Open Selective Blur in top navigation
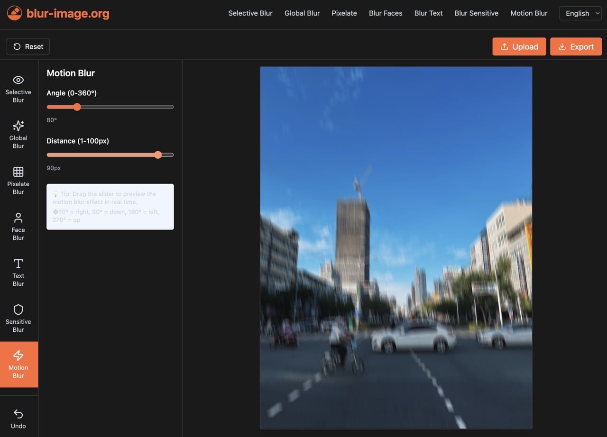Screen dimensions: 607x437 pos(250,13)
